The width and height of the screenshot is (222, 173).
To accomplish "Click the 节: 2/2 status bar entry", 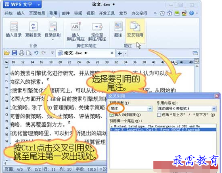I will point(34,169).
